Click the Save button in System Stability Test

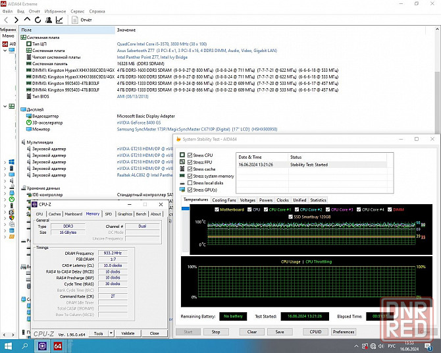coord(280,332)
